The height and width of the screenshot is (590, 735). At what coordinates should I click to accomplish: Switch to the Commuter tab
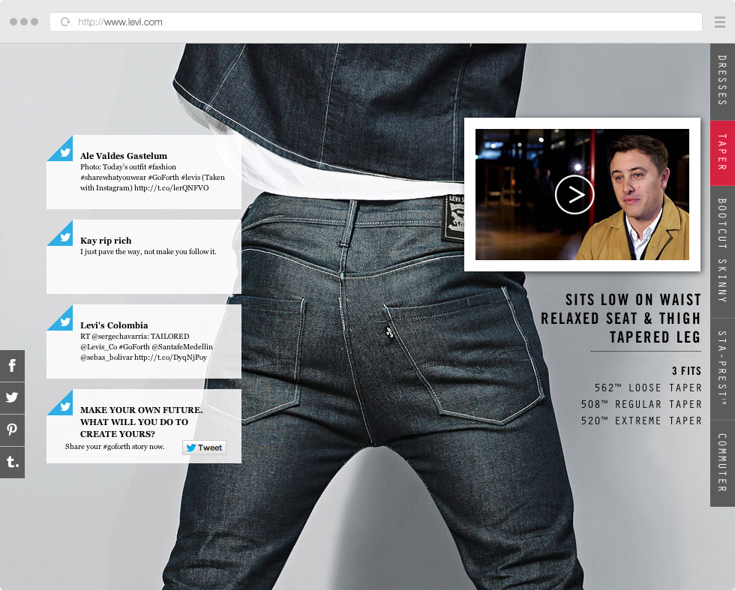[x=722, y=463]
